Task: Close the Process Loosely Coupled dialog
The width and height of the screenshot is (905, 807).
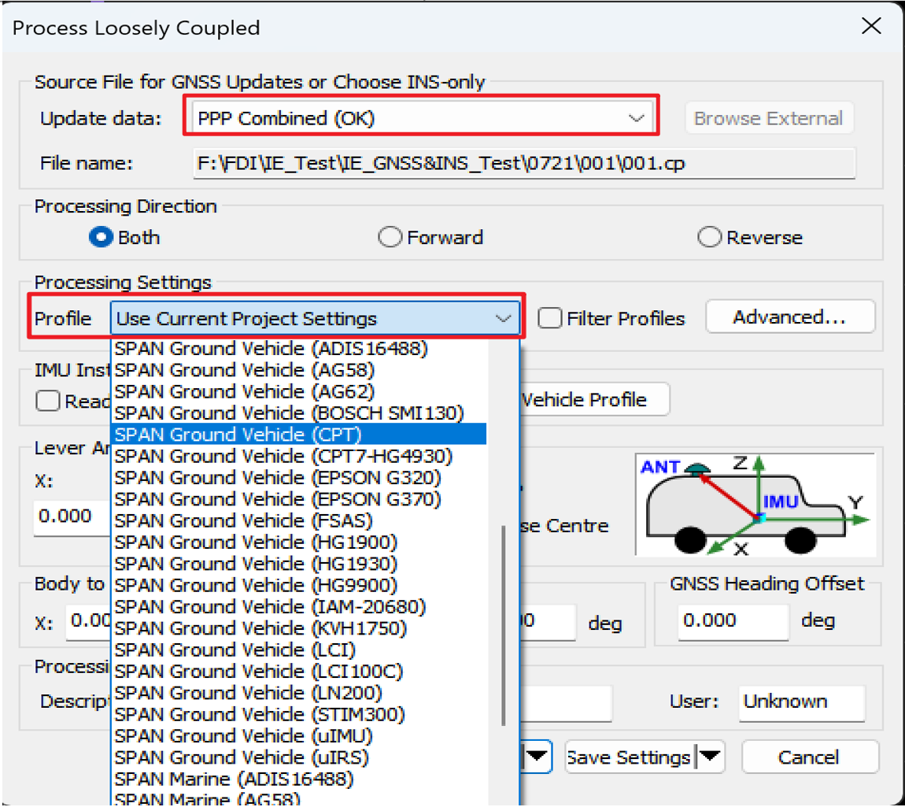Action: click(x=871, y=26)
